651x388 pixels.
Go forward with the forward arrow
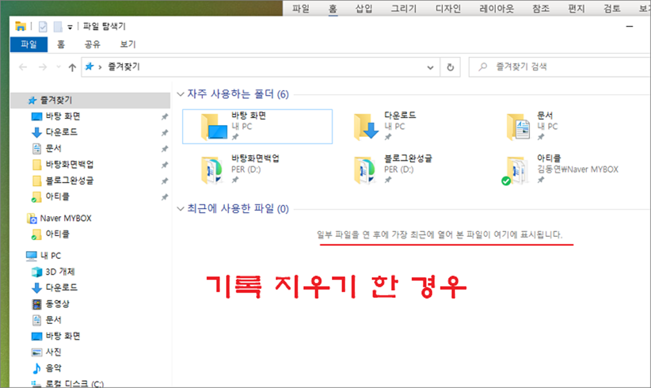point(43,67)
